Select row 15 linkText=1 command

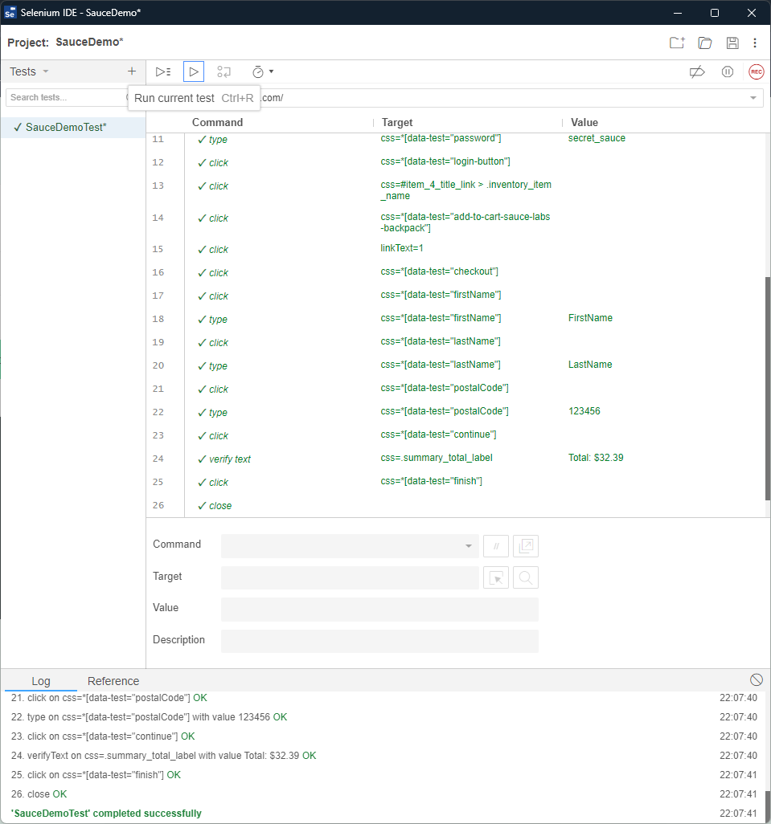(456, 249)
